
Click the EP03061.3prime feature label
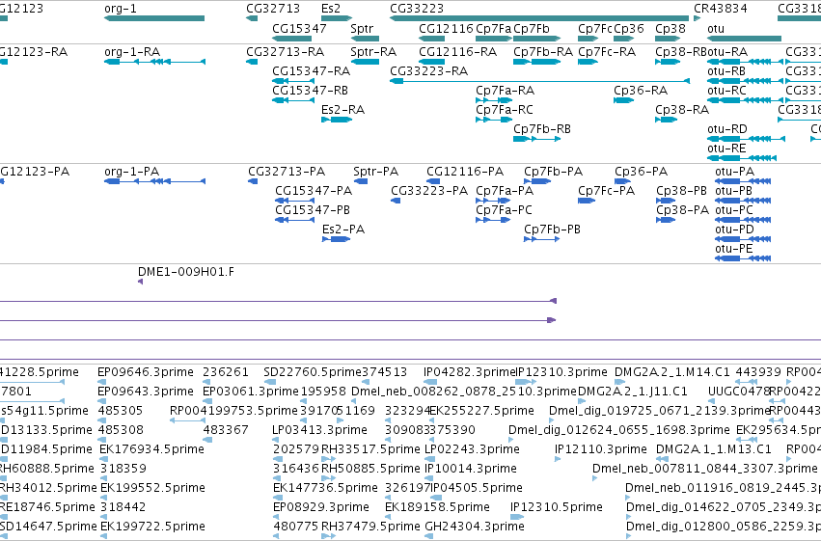(x=250, y=392)
